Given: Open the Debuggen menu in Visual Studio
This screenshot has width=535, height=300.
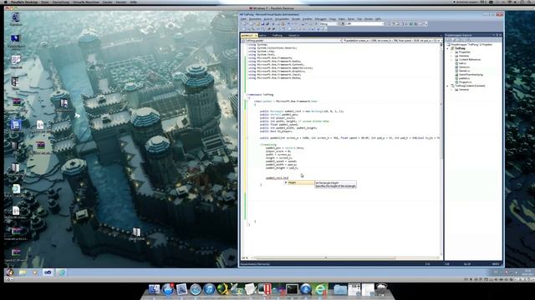Looking at the screenshot, I should click(x=321, y=19).
